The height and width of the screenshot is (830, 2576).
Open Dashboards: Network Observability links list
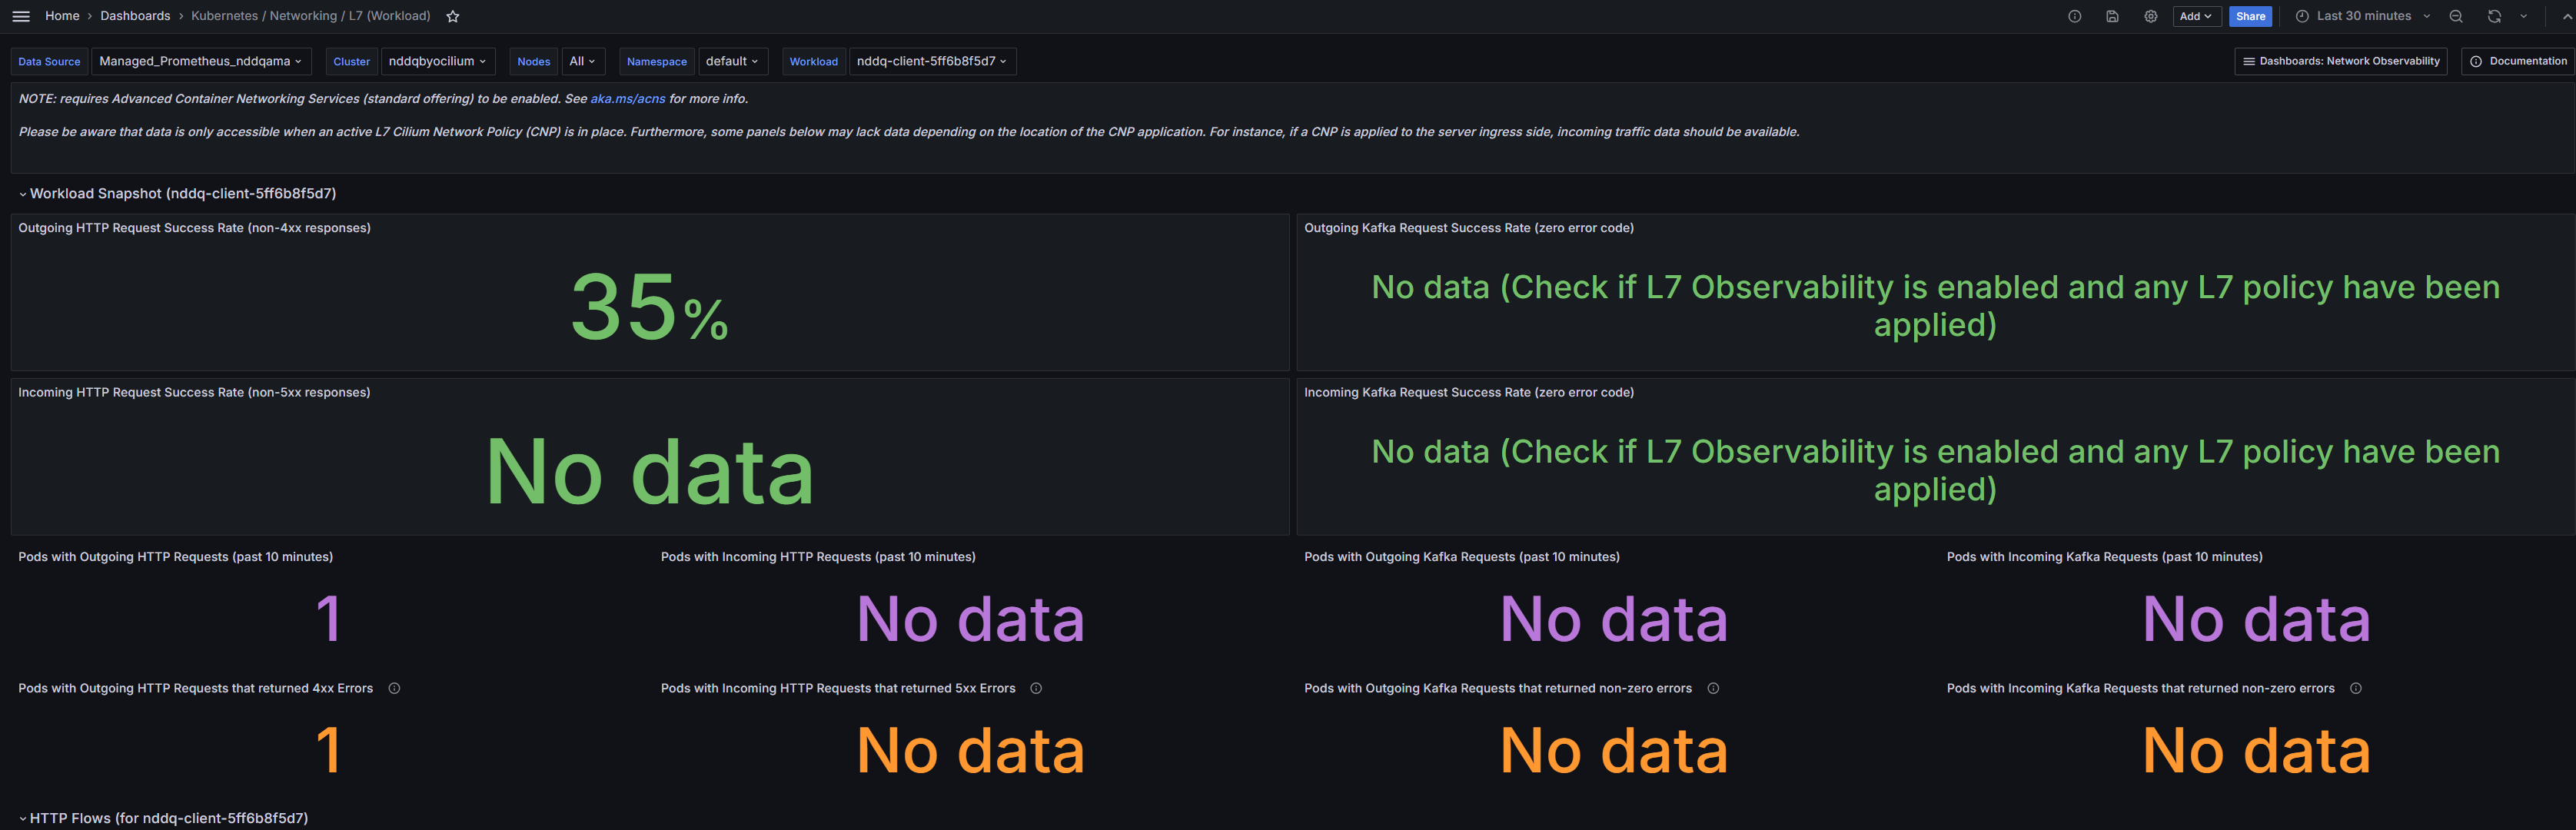2340,61
